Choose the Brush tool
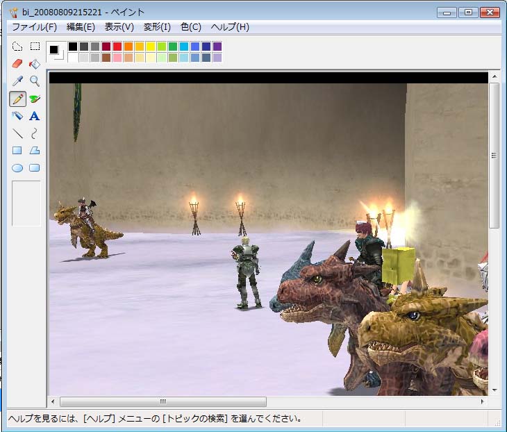Image resolution: width=507 pixels, height=432 pixels. tap(35, 99)
